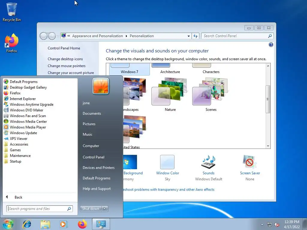
Task: Open Internet Explorer from the taskbar
Action: point(27,224)
